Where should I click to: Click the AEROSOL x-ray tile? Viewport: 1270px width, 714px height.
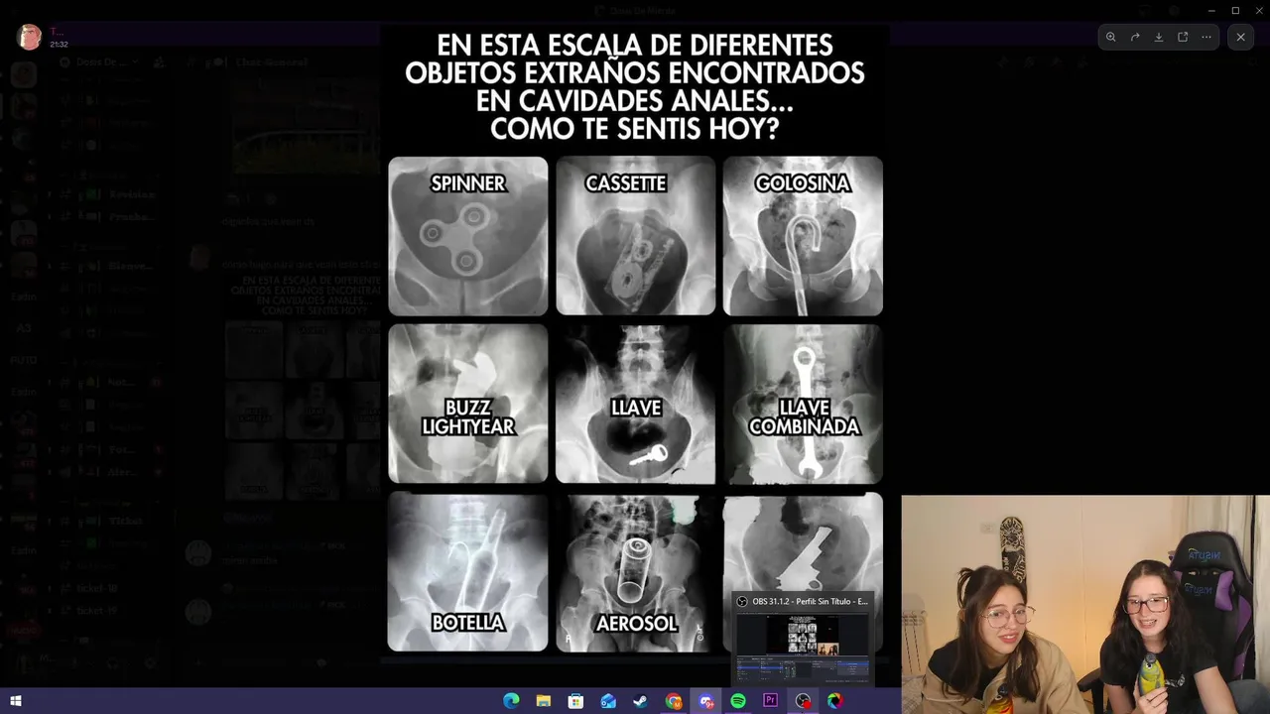[x=635, y=571]
